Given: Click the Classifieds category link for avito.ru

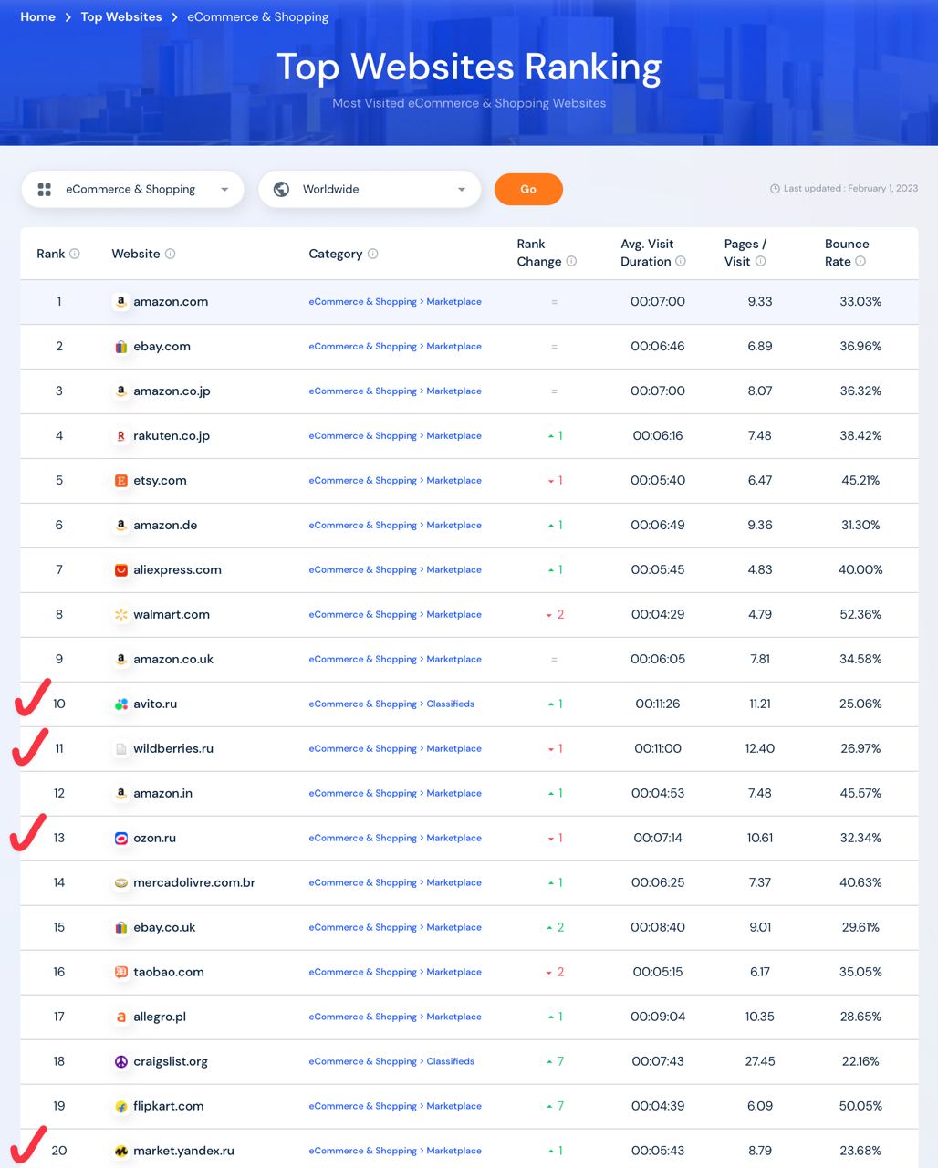Looking at the screenshot, I should pyautogui.click(x=451, y=704).
